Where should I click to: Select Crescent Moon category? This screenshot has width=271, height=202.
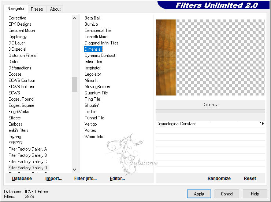22,30
